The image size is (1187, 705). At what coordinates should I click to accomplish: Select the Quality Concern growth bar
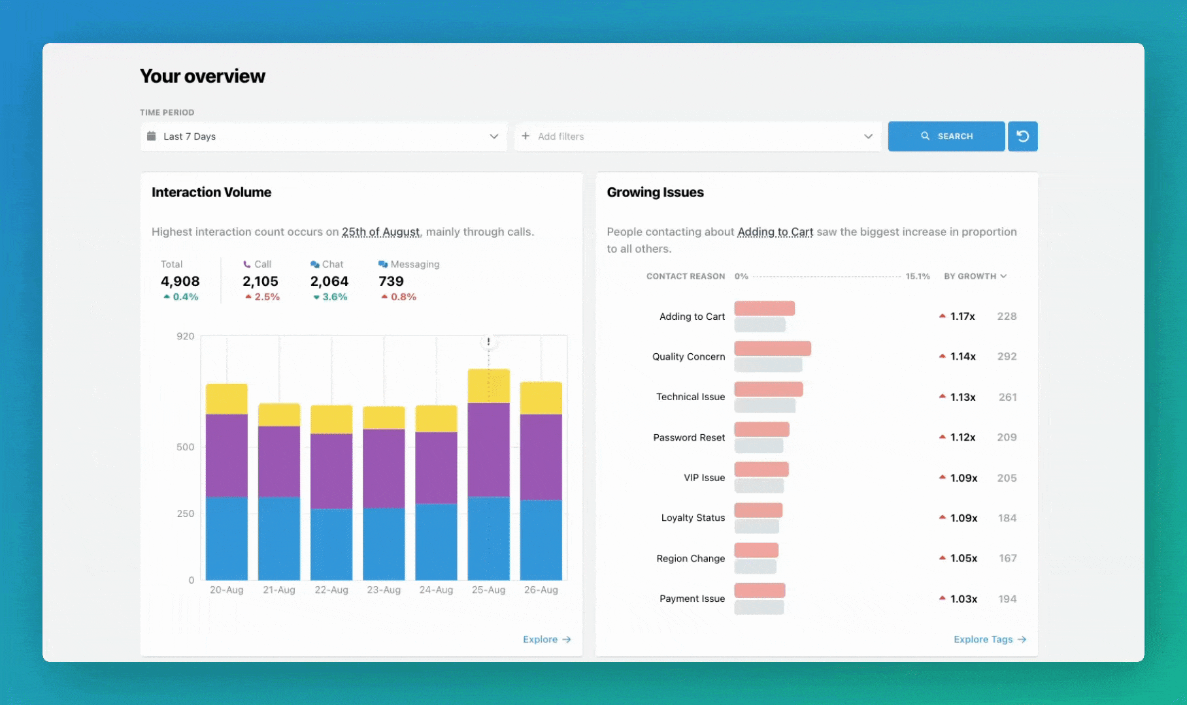(771, 348)
